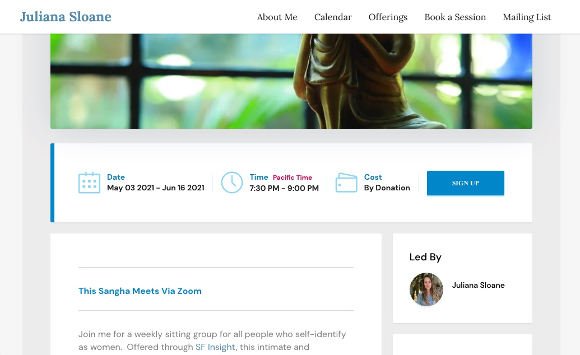Image resolution: width=580 pixels, height=355 pixels.
Task: Click the date range 'May 03 2021 - Jun 16 2021'
Action: tap(156, 188)
